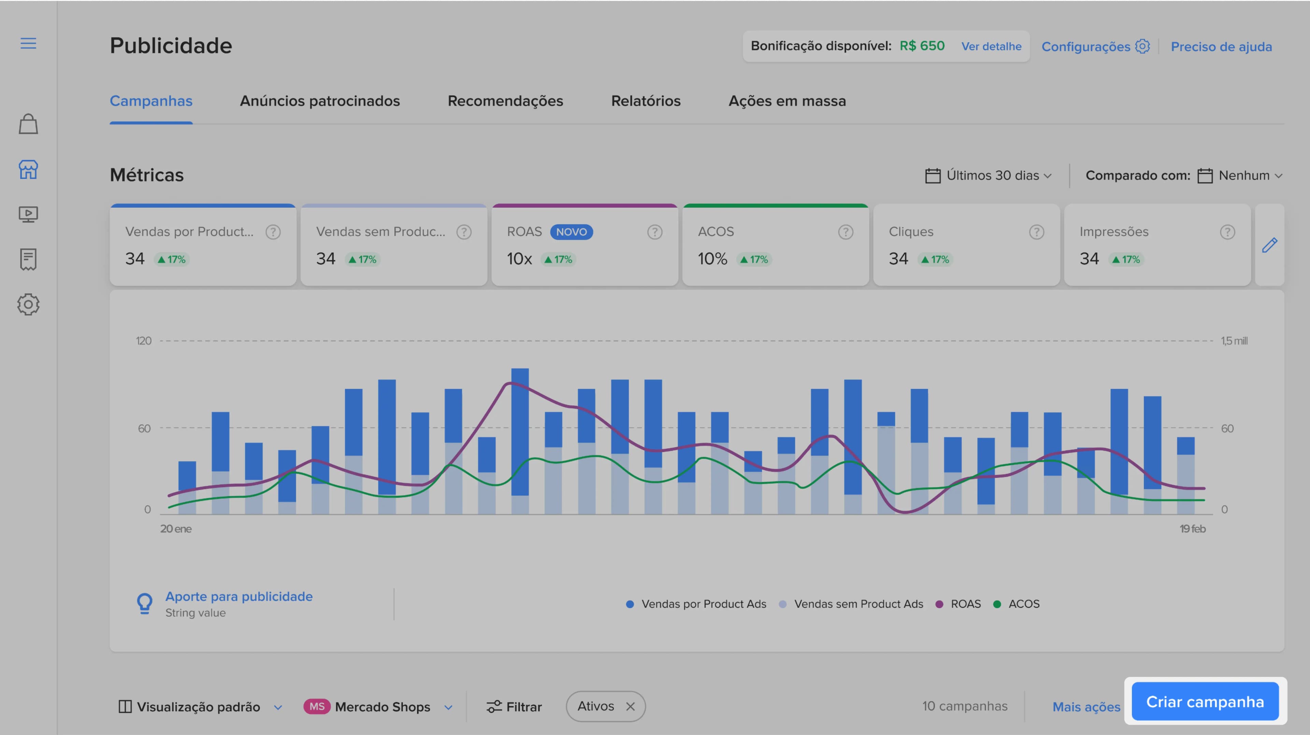Toggle the Cliques metric card

[966, 245]
